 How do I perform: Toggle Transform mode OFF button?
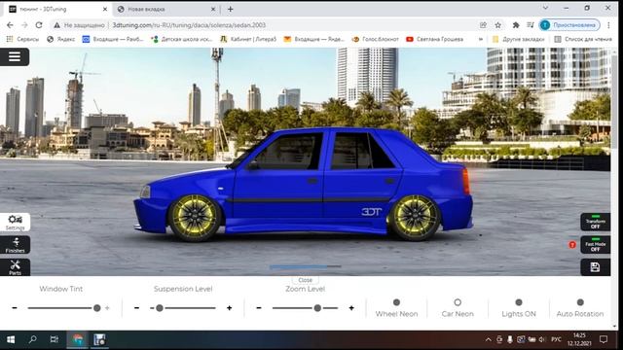click(595, 223)
